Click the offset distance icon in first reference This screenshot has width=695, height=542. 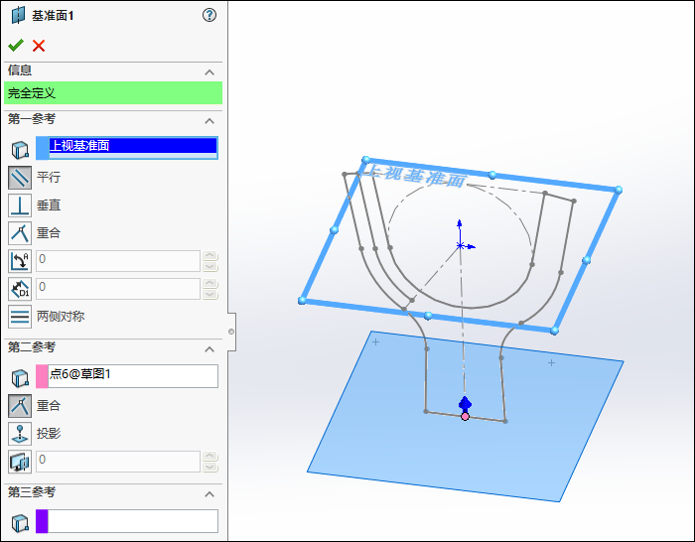[x=20, y=289]
